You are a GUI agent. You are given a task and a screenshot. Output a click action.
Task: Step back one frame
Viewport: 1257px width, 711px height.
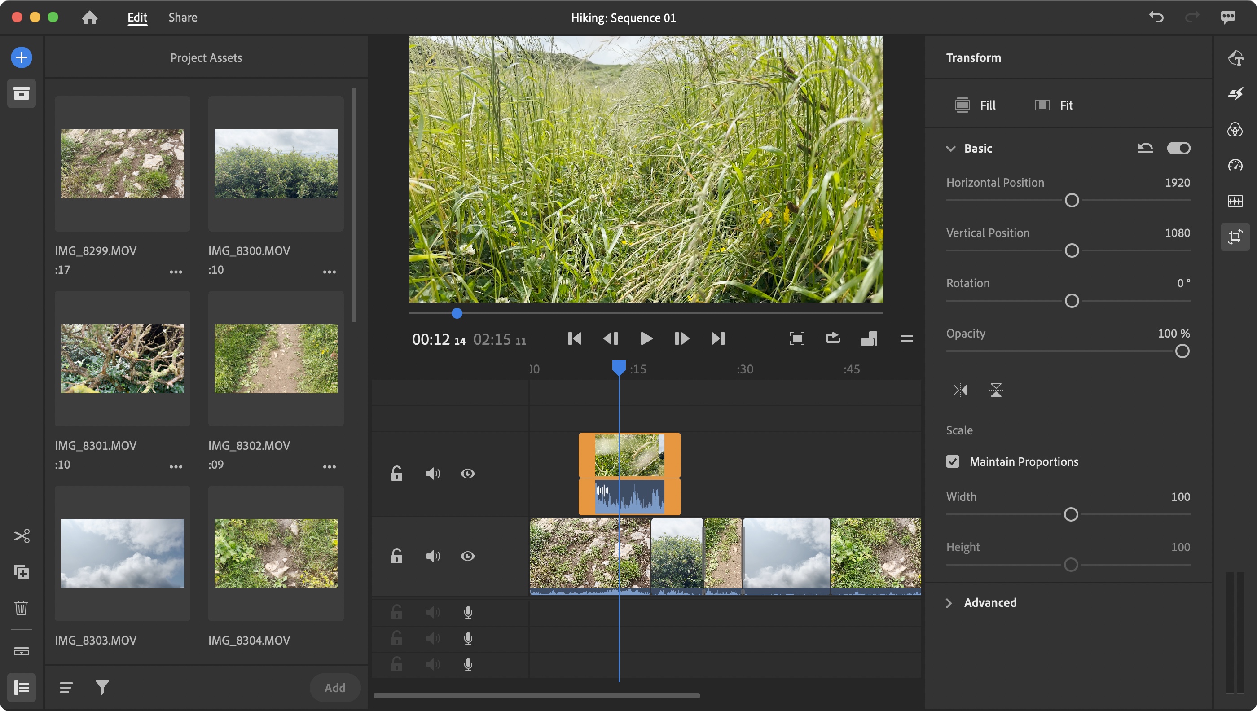611,338
